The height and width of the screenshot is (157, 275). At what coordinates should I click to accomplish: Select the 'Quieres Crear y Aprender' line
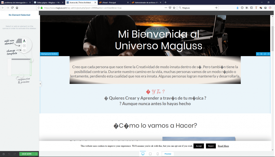tap(155, 98)
